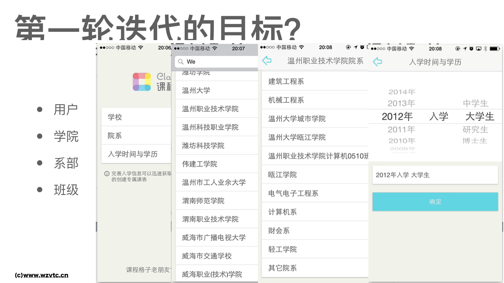Open the 院系 selection row
The height and width of the screenshot is (283, 504).
136,136
